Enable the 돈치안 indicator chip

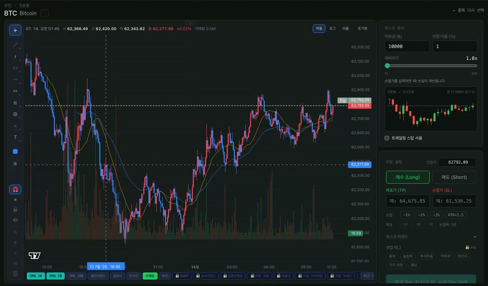click(134, 276)
